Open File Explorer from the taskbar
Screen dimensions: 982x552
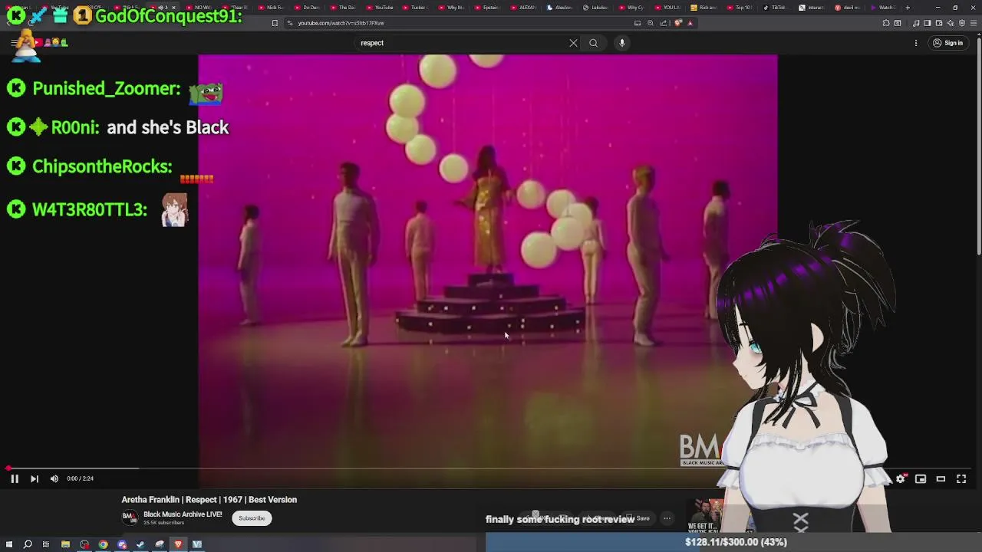[65, 544]
